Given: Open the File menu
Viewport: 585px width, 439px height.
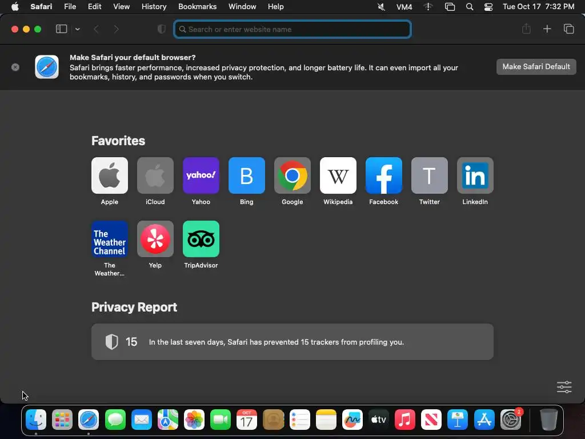Looking at the screenshot, I should (x=70, y=7).
